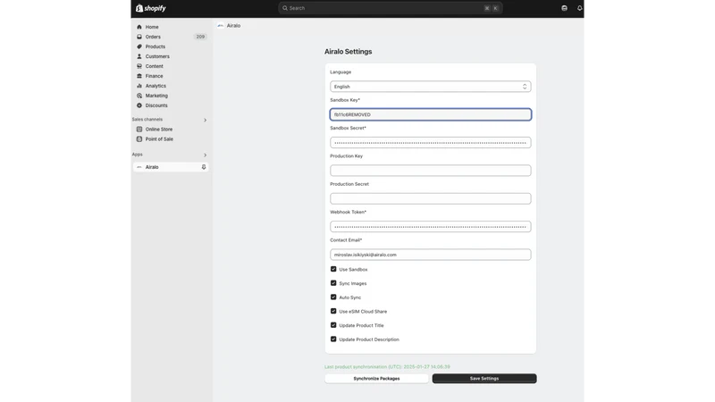Click the search magnifier icon
The width and height of the screenshot is (715, 402).
tap(285, 8)
